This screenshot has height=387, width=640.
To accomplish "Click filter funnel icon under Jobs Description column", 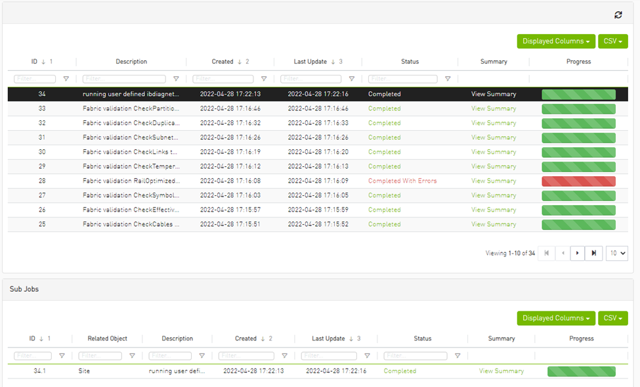I will pyautogui.click(x=176, y=79).
